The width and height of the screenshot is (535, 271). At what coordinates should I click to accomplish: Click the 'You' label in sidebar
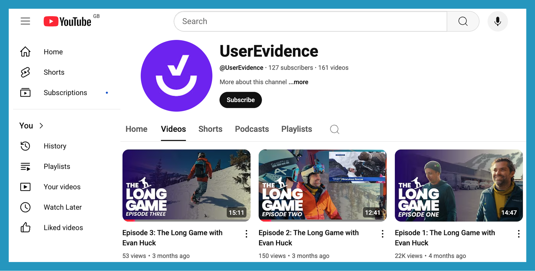pyautogui.click(x=26, y=126)
